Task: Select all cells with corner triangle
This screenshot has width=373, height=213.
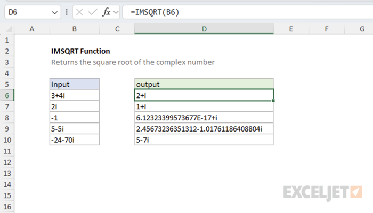Action: coord(9,29)
